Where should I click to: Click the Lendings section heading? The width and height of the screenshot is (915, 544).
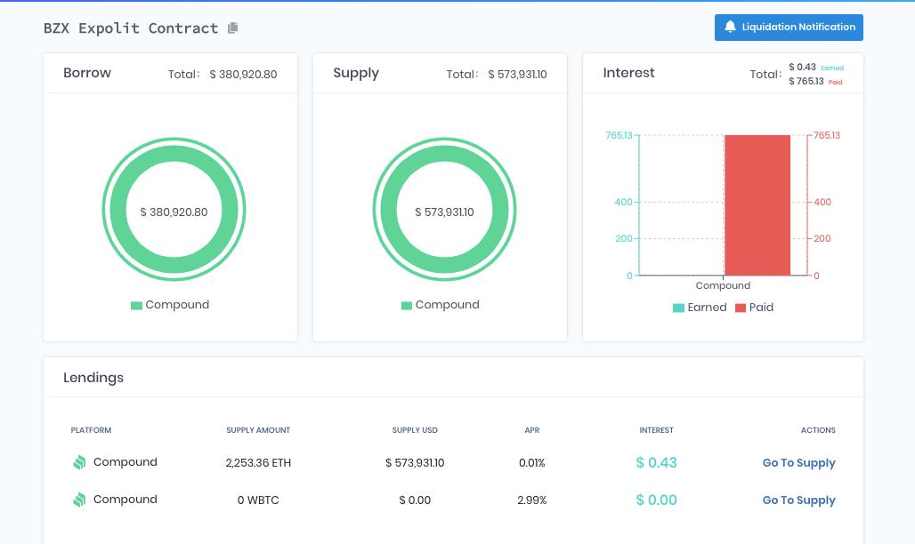click(x=93, y=378)
